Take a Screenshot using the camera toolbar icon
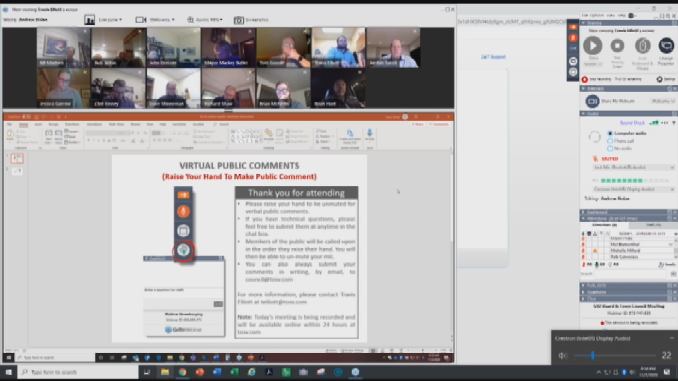This screenshot has width=678, height=381. [239, 20]
